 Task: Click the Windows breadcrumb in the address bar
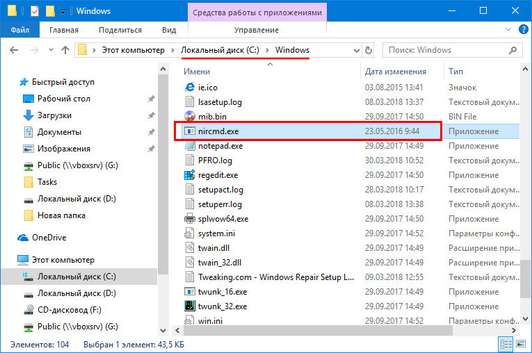292,50
